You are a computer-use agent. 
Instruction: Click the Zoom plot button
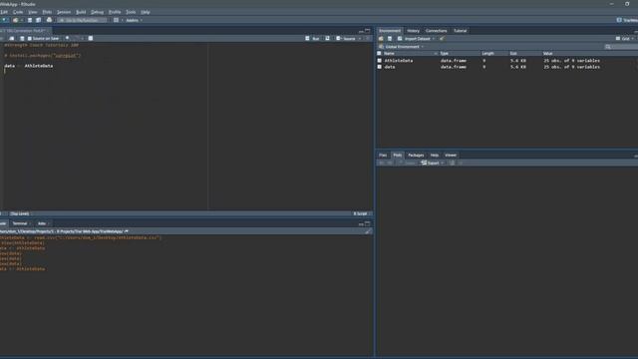[408, 163]
